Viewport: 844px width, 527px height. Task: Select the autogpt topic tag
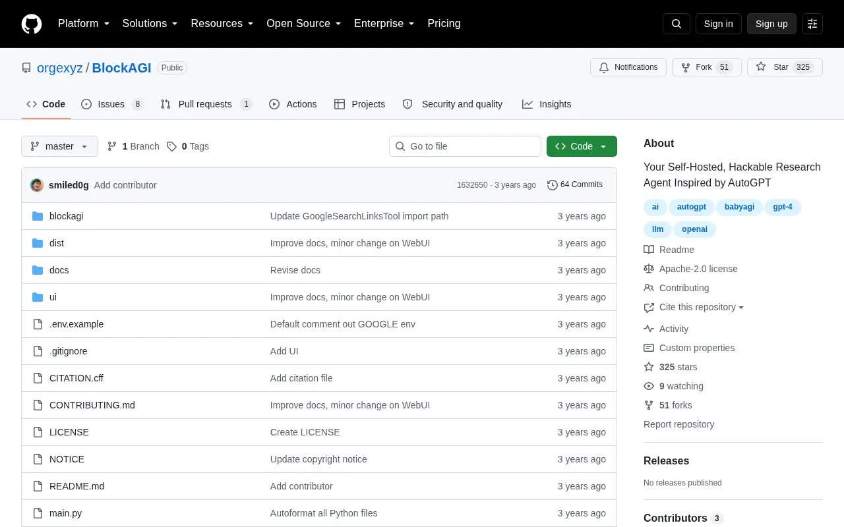click(692, 207)
